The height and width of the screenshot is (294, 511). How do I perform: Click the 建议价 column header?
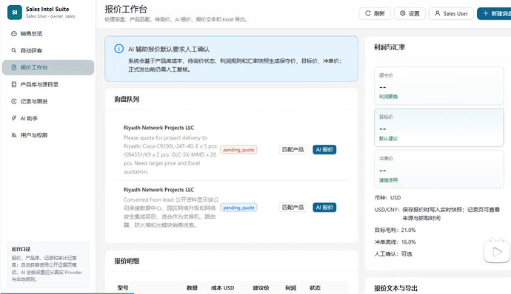click(x=261, y=288)
